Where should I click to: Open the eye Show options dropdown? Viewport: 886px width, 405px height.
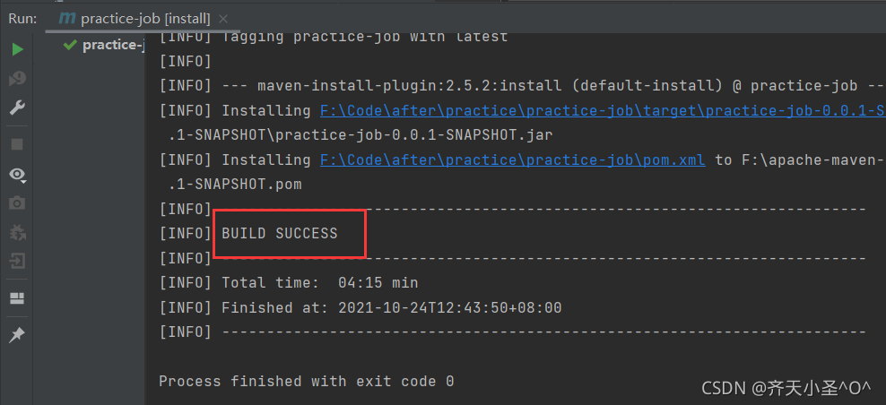[17, 174]
